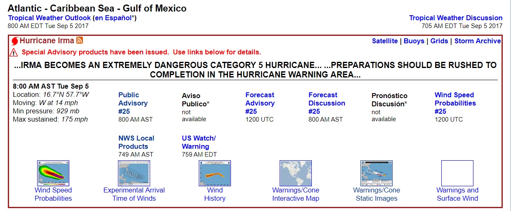The width and height of the screenshot is (511, 211).
Task: Click the Wind History caption link
Action: [x=215, y=194]
